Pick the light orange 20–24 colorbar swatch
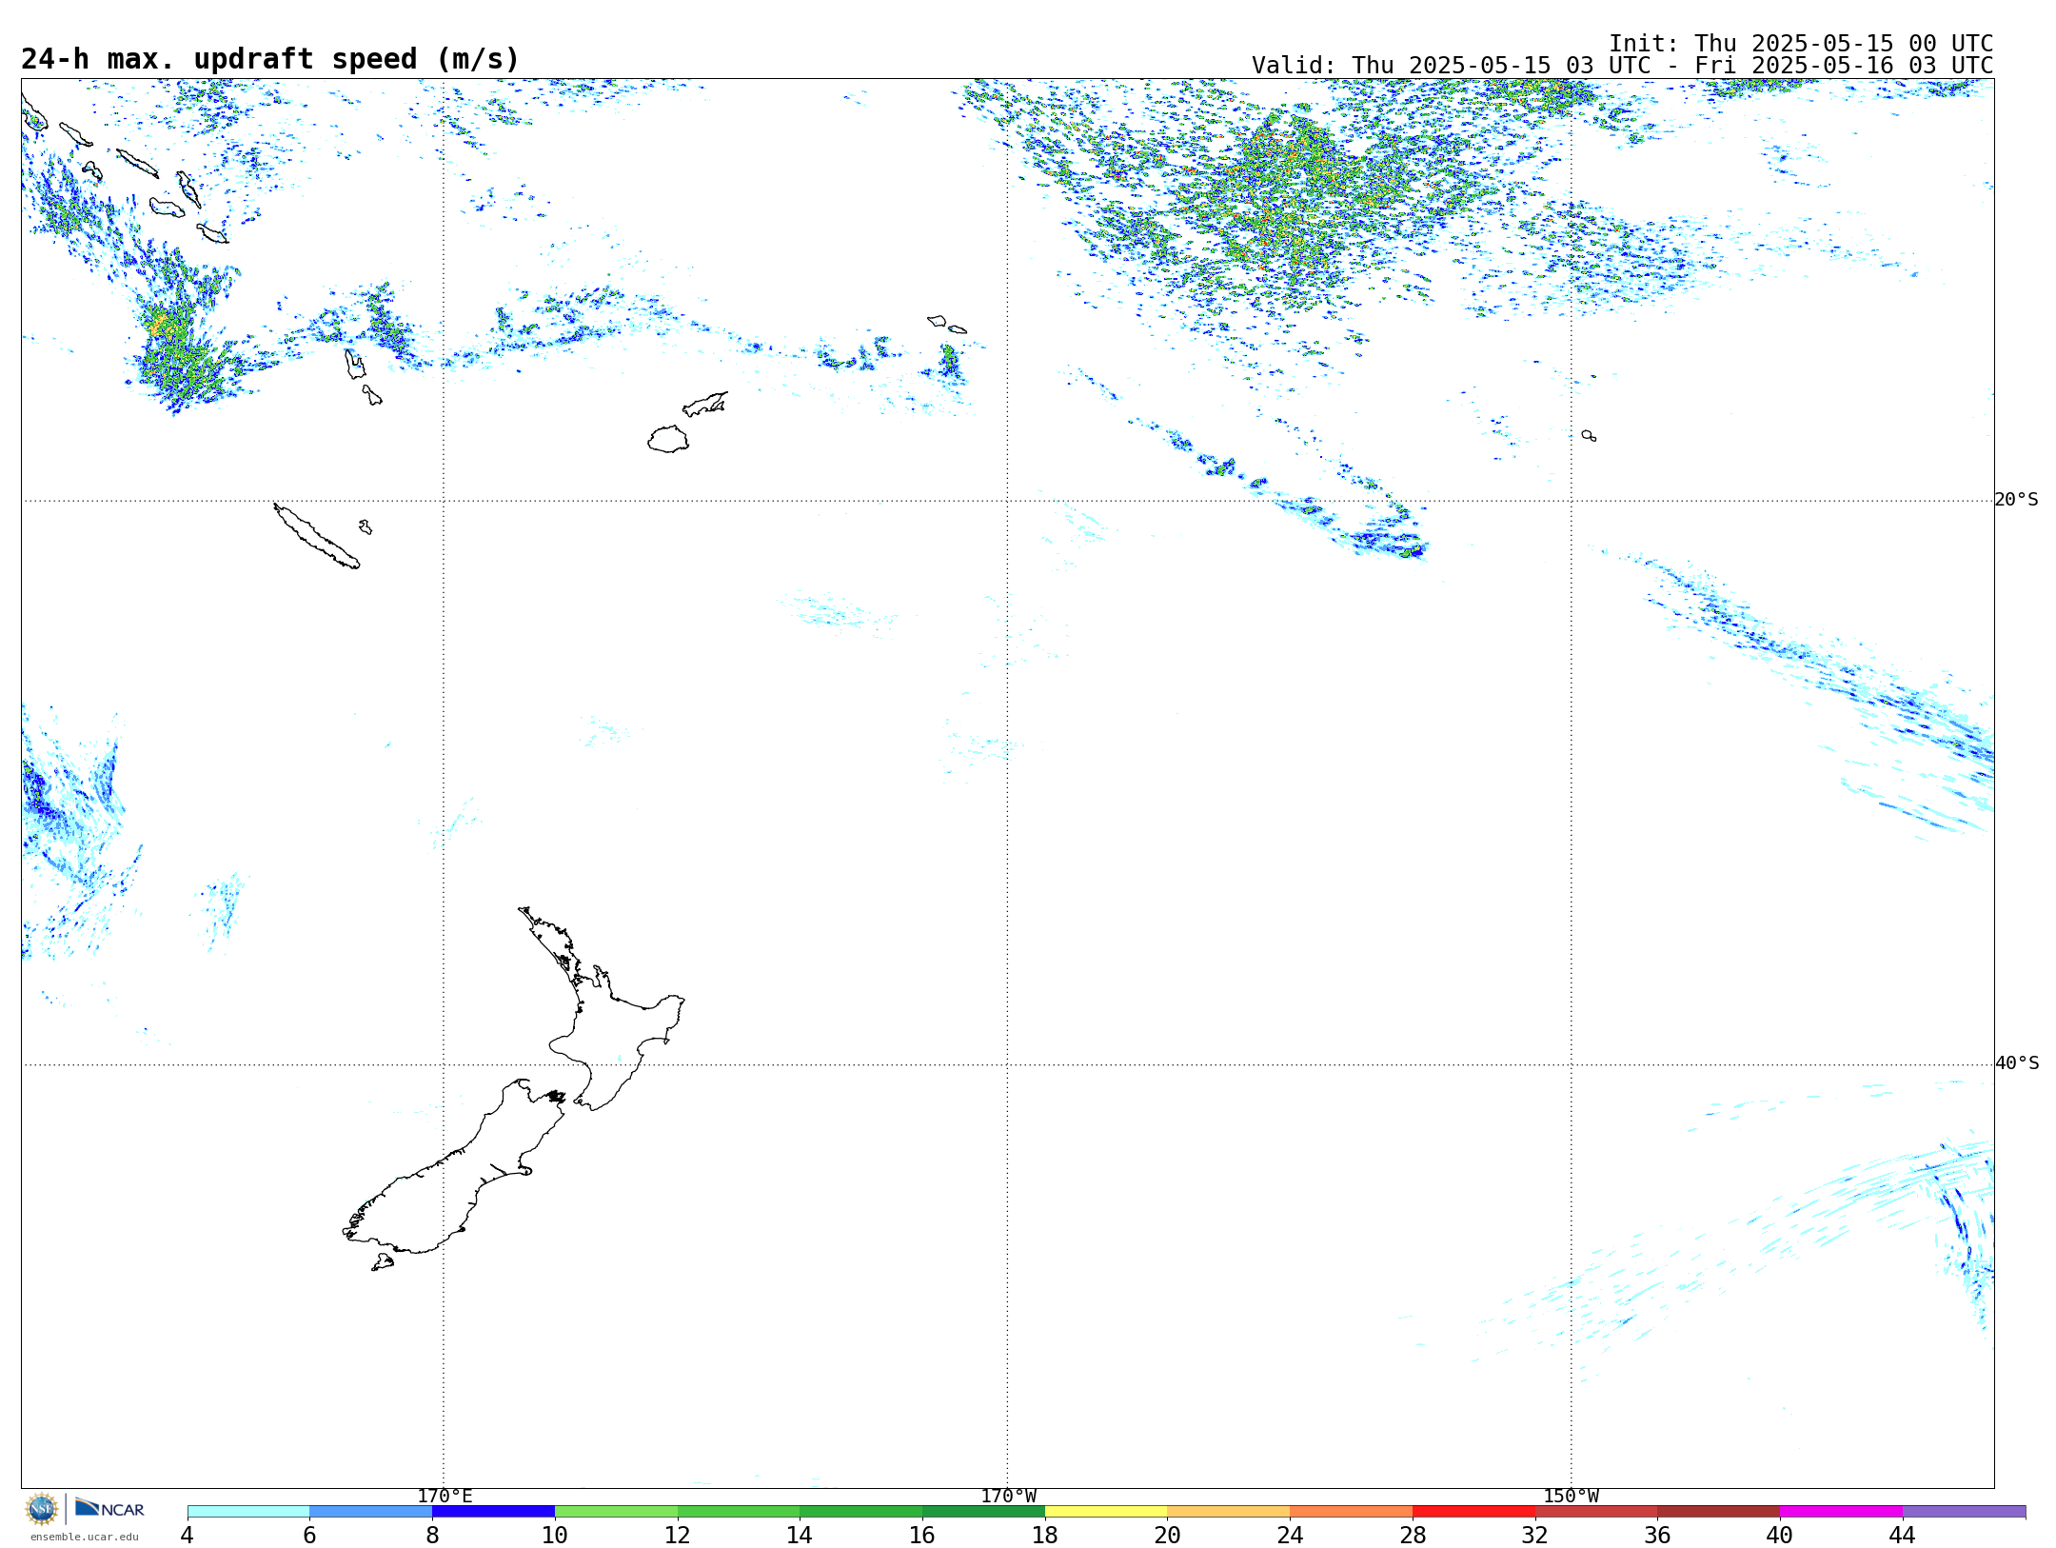The width and height of the screenshot is (2056, 1548). 1229,1511
